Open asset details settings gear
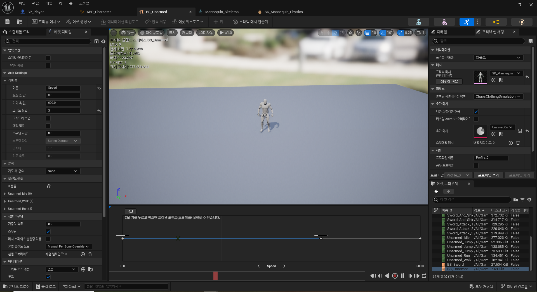Screen dimensions: 537x292 pyautogui.click(x=103, y=41)
